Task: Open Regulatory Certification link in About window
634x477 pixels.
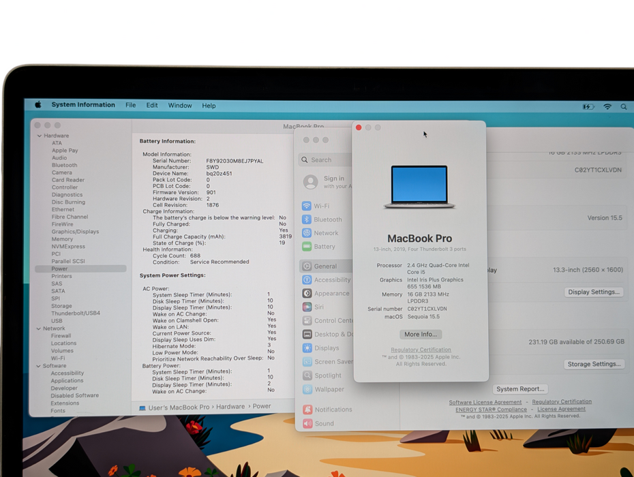Action: 421,350
